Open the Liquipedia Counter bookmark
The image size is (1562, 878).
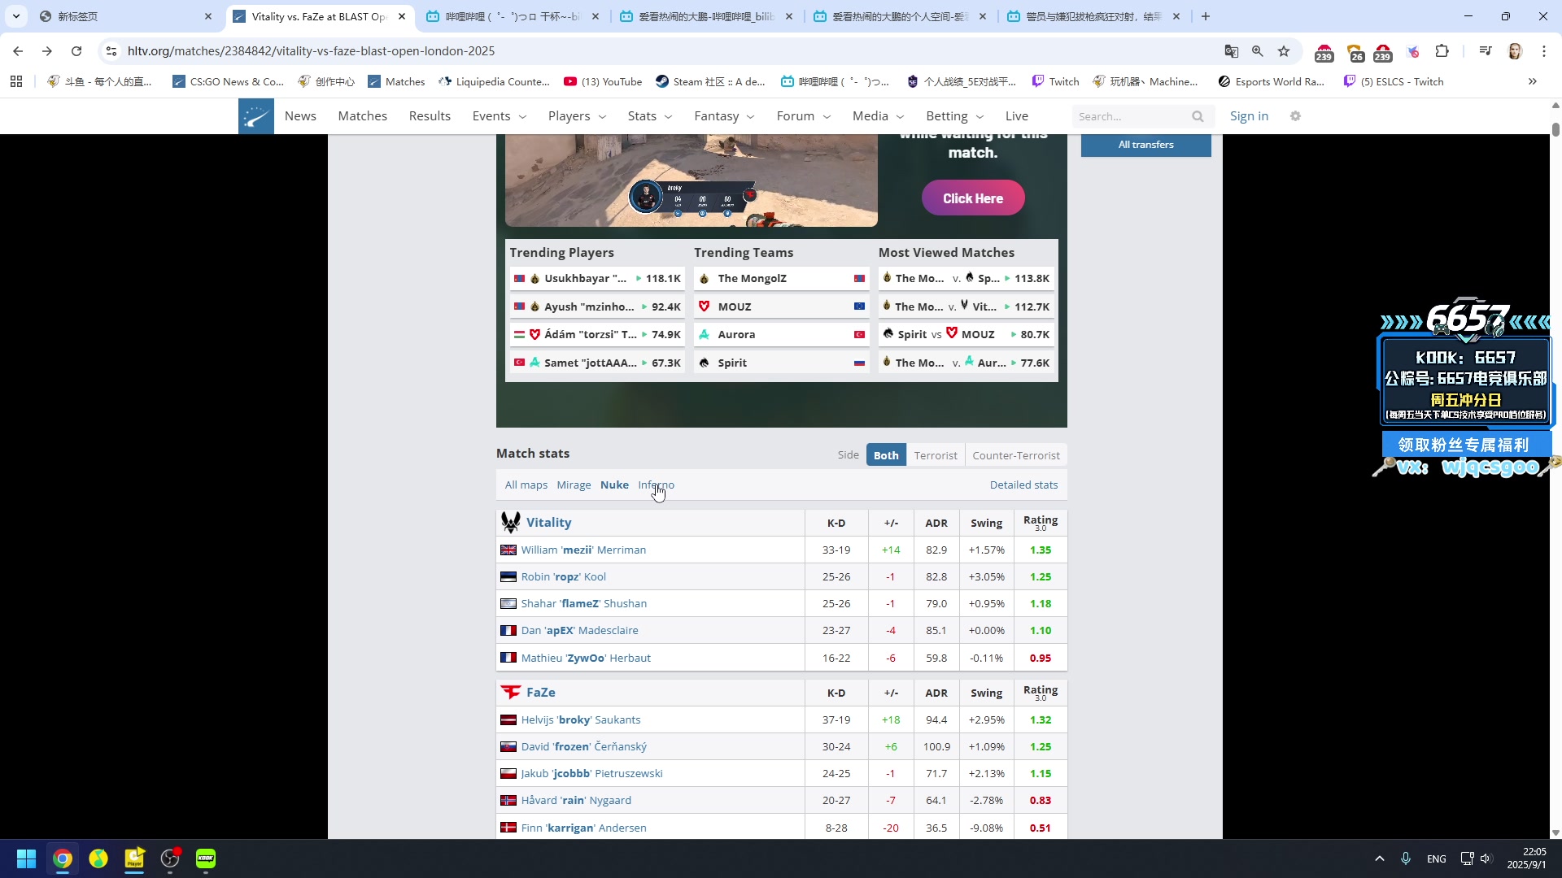494,81
